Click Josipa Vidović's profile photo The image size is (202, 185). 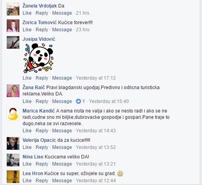click(13, 42)
